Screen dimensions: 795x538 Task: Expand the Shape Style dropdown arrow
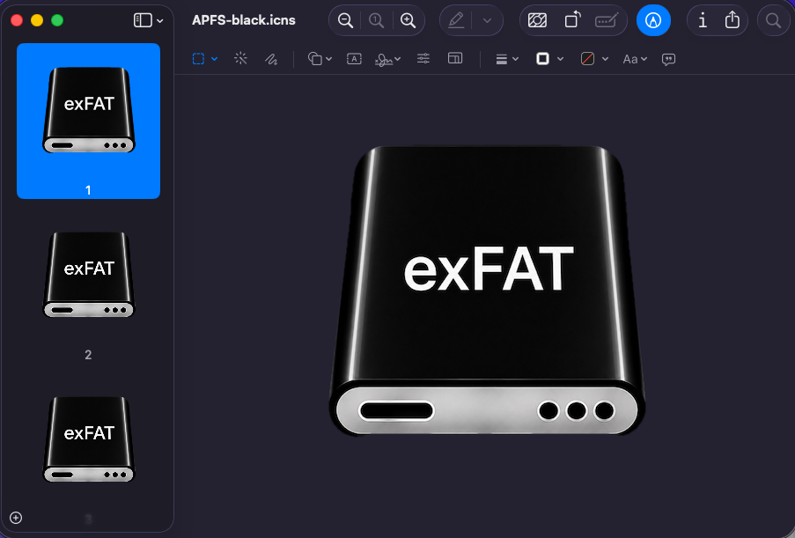click(515, 59)
